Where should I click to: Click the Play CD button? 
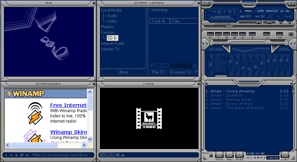158,72
